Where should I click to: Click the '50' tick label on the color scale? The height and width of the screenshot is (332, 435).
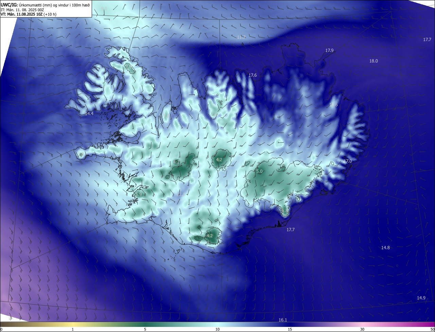point(432,329)
